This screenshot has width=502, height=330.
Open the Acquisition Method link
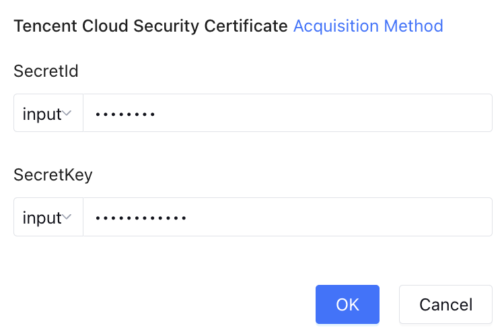pos(368,26)
